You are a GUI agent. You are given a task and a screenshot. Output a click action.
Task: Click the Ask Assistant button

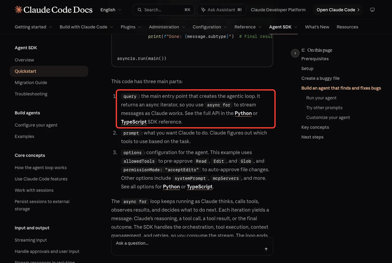pos(221,10)
